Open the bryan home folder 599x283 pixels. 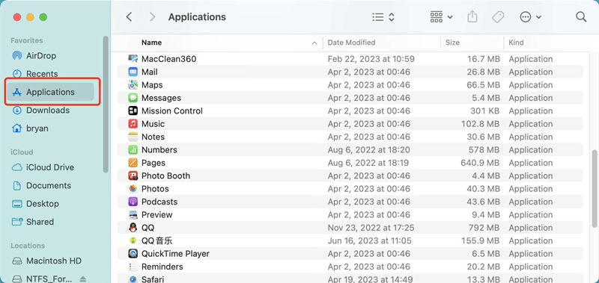pyautogui.click(x=50, y=128)
